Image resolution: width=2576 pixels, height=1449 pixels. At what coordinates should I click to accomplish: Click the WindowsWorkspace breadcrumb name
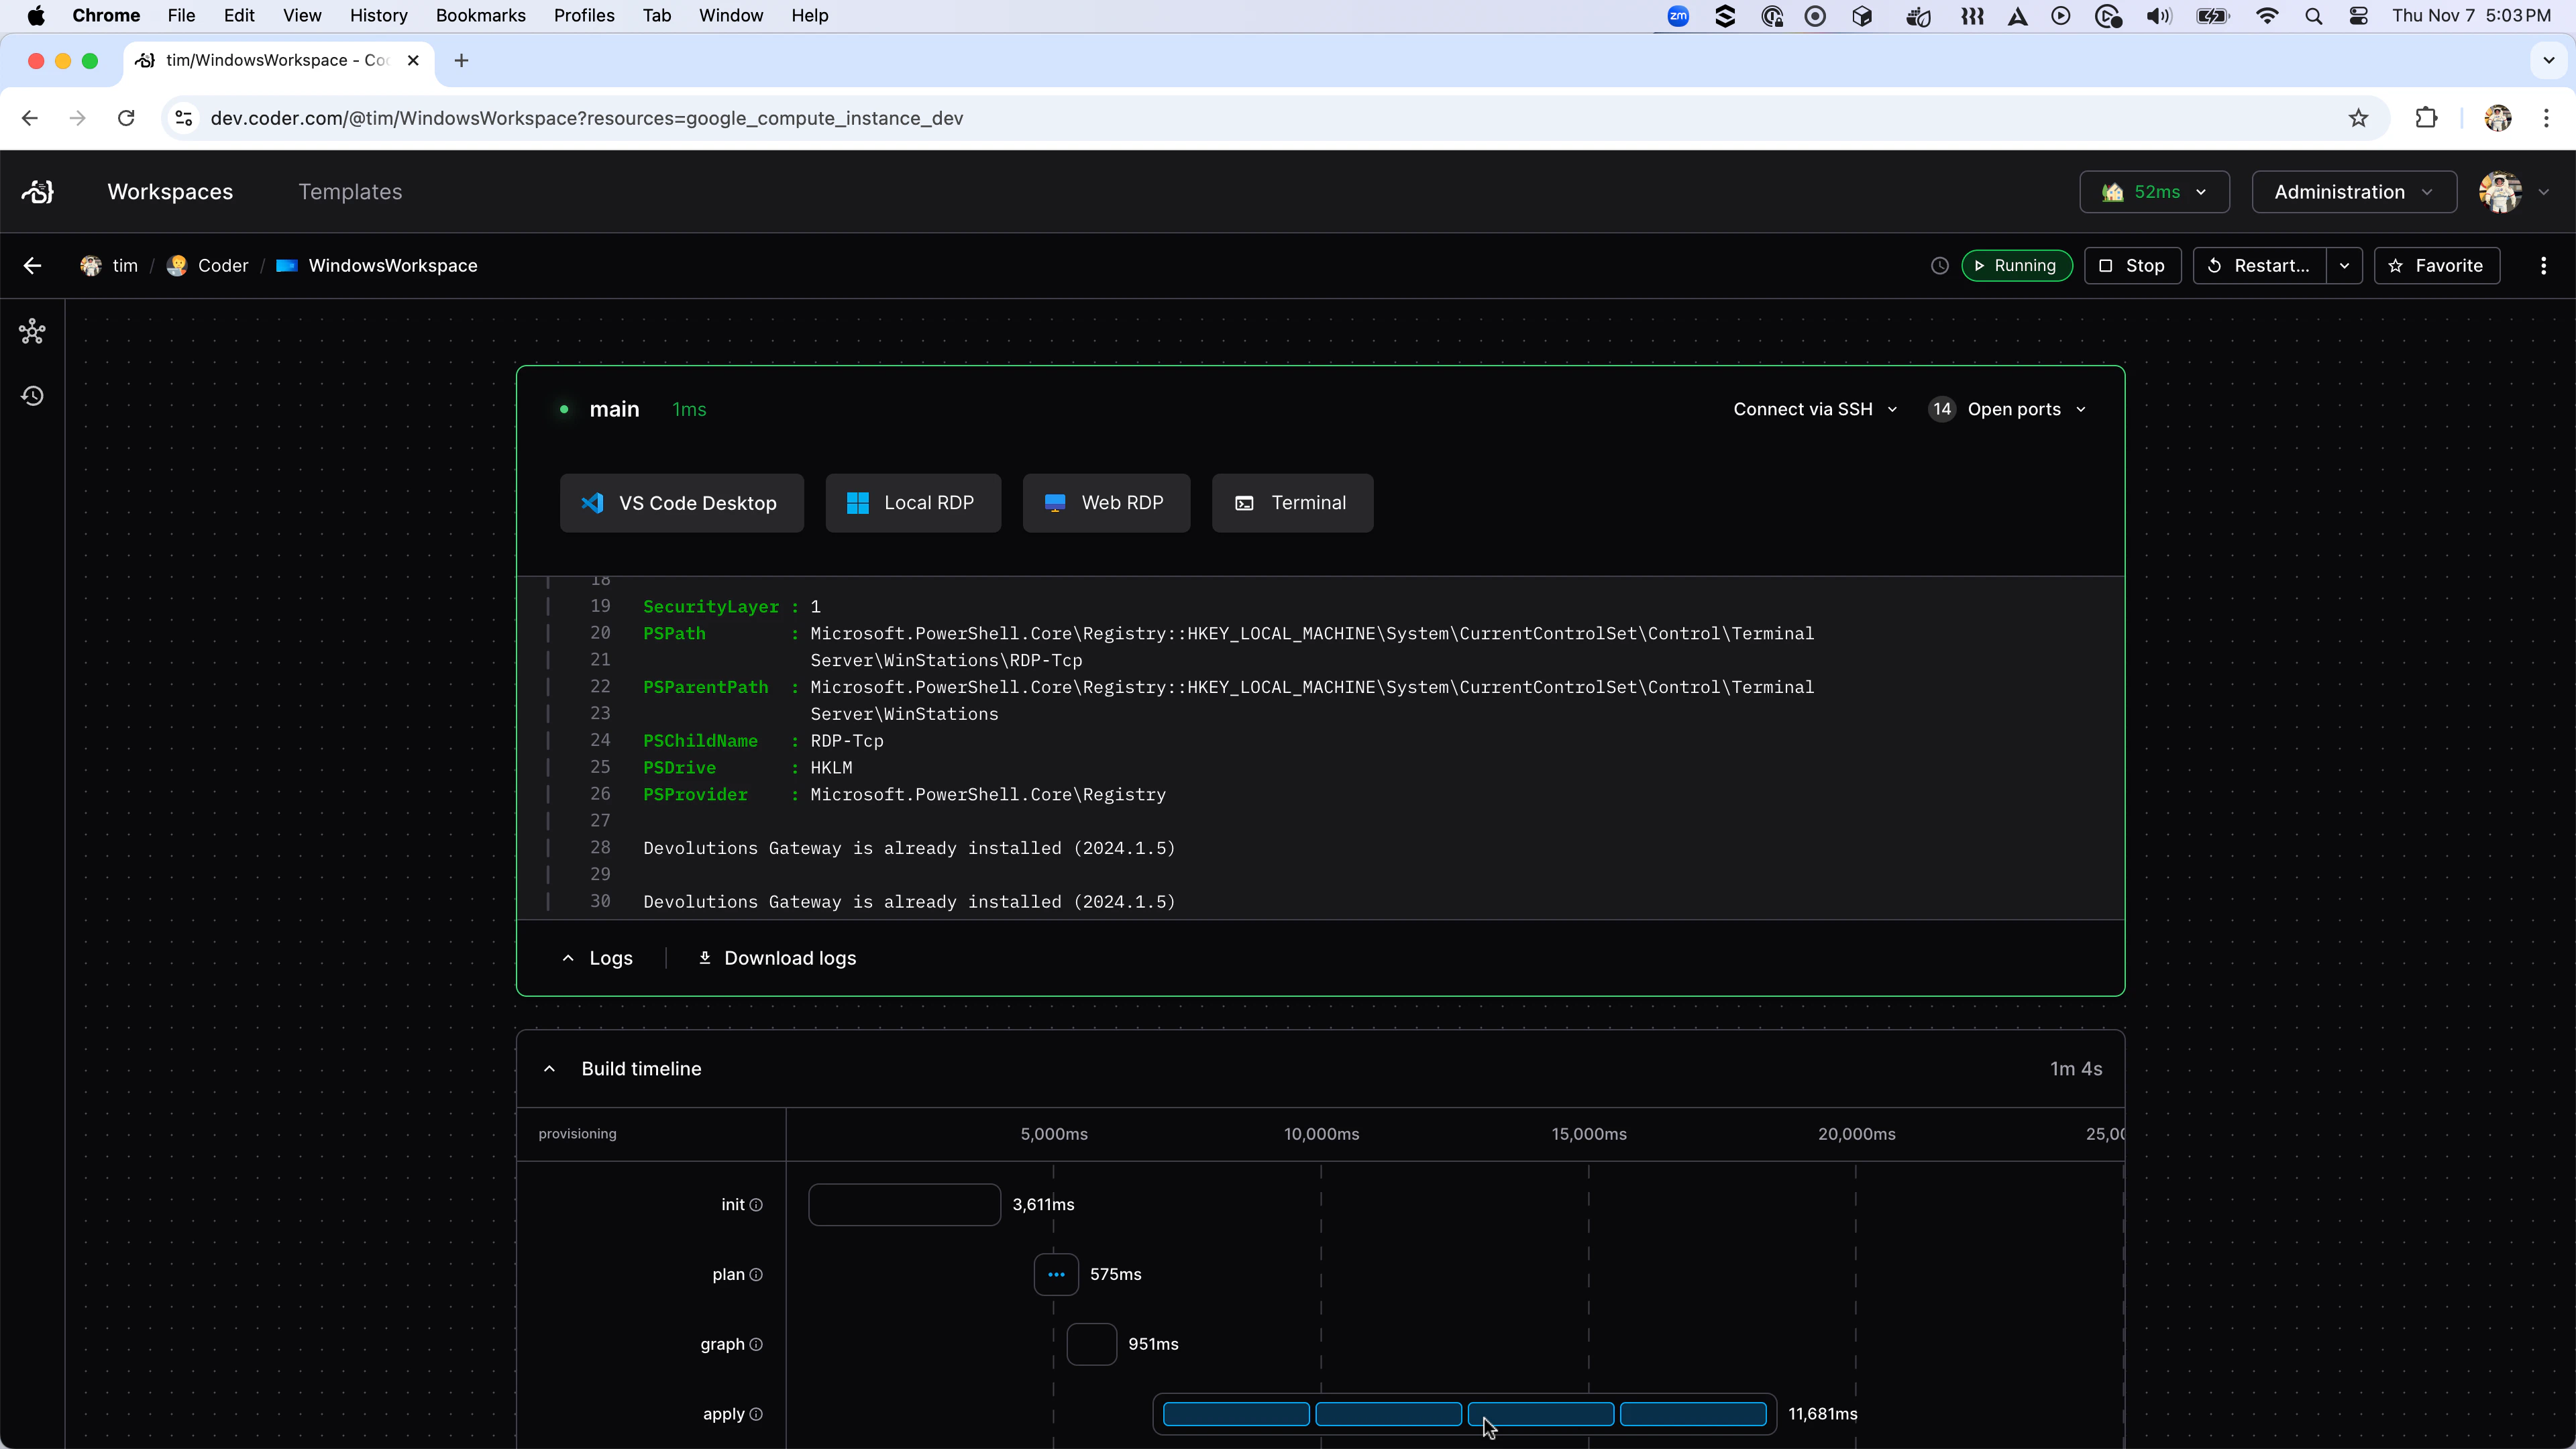coord(393,266)
